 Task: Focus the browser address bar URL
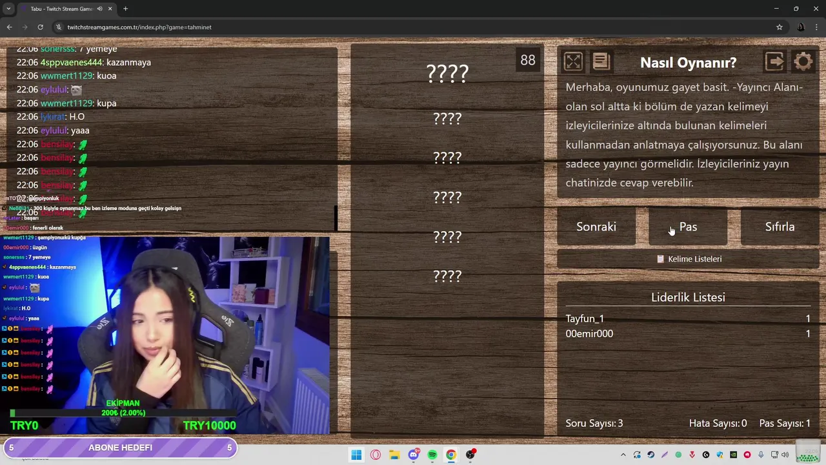[x=139, y=27]
